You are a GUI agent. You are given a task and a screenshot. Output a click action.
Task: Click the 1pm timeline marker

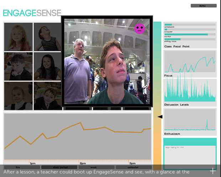pyautogui.click(x=32, y=163)
